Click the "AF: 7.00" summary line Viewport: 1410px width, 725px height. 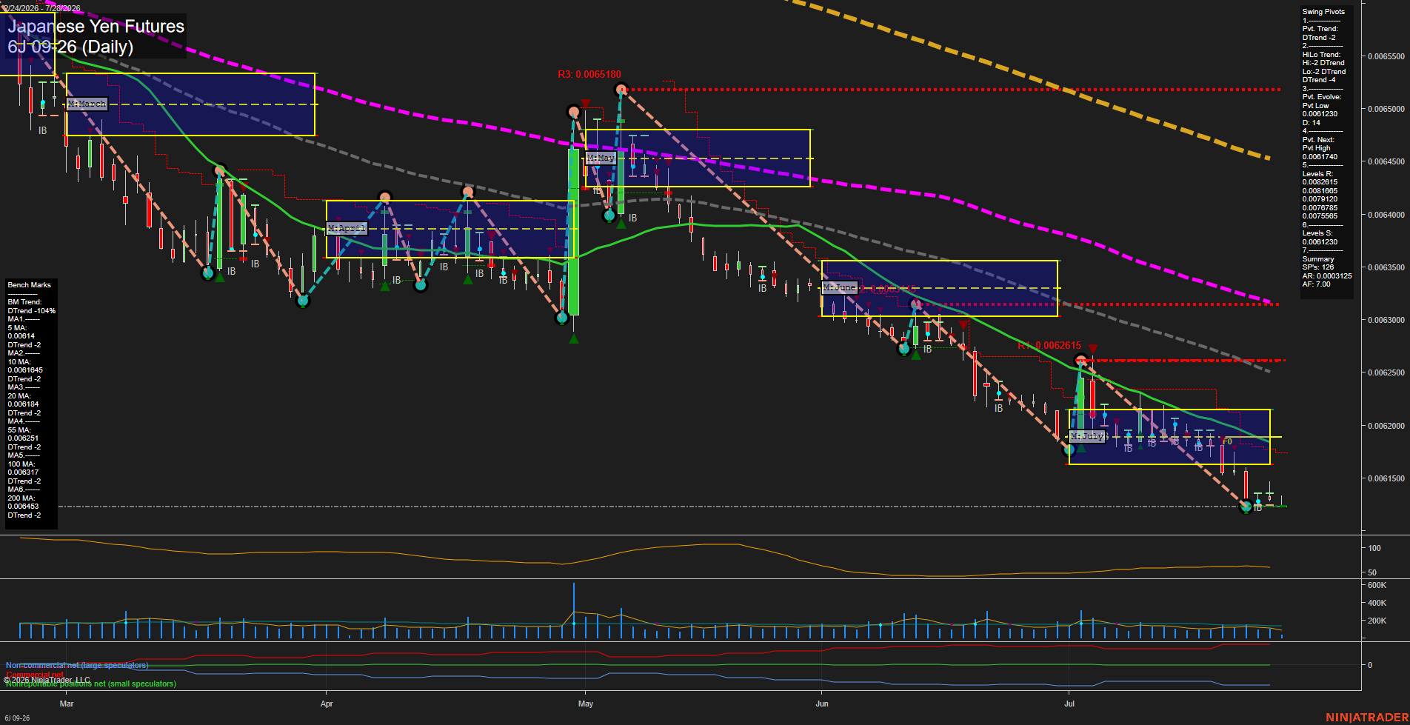click(x=1317, y=284)
